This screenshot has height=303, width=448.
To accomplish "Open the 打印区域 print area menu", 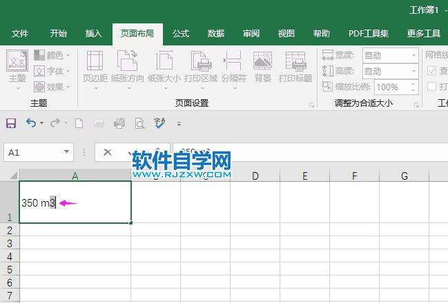I will pyautogui.click(x=201, y=70).
